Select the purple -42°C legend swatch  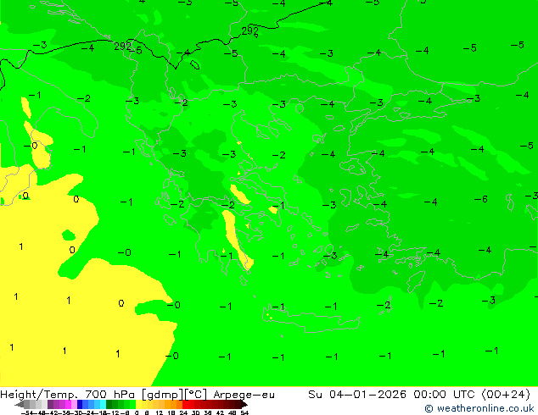50,404
